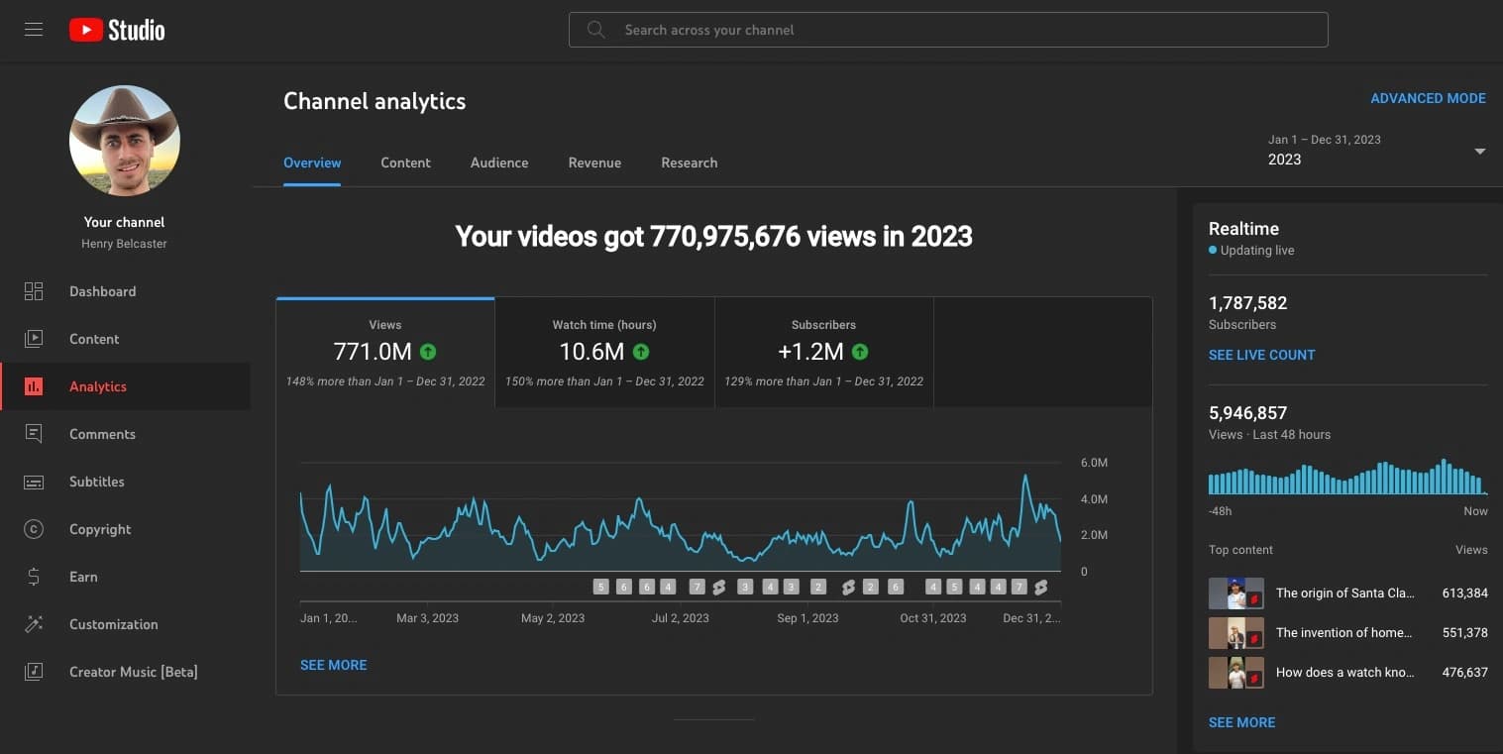Click the '148% more than Jan 1 – Dec 31, 2022' text
The width and height of the screenshot is (1503, 754).
click(x=385, y=380)
